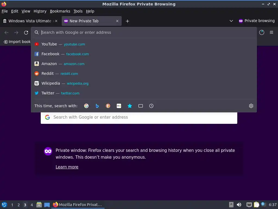Switch to workspace 1
This screenshot has height=209, width=278.
[x=12, y=205]
